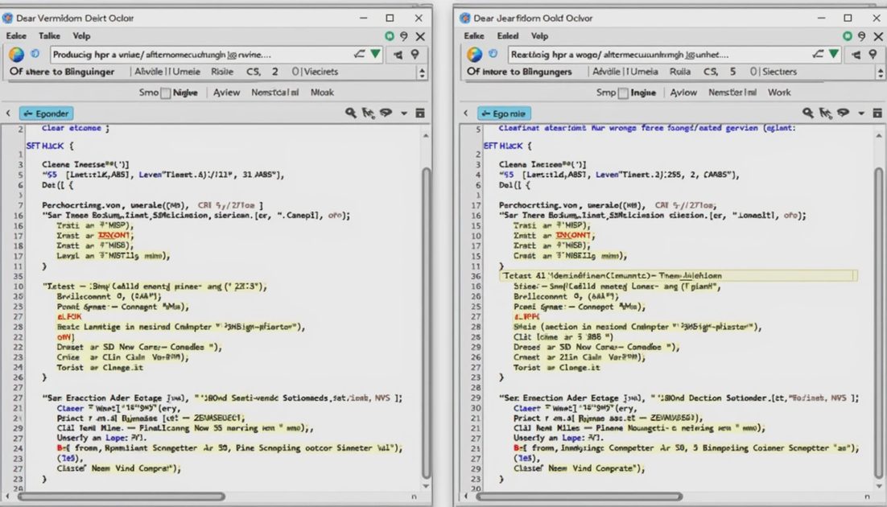
Task: Click the refresh icon beside the left window's globe
Action: (35, 54)
